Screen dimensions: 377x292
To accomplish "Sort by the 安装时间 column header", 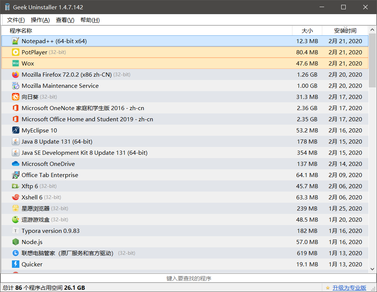I will 345,31.
